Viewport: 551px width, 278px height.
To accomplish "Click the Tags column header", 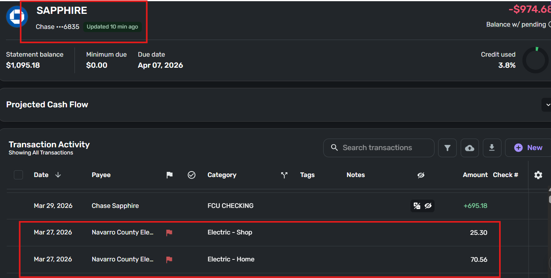I will click(x=307, y=175).
